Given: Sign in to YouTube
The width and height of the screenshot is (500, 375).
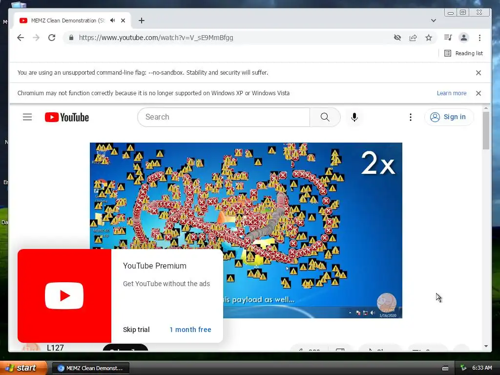Looking at the screenshot, I should [449, 117].
